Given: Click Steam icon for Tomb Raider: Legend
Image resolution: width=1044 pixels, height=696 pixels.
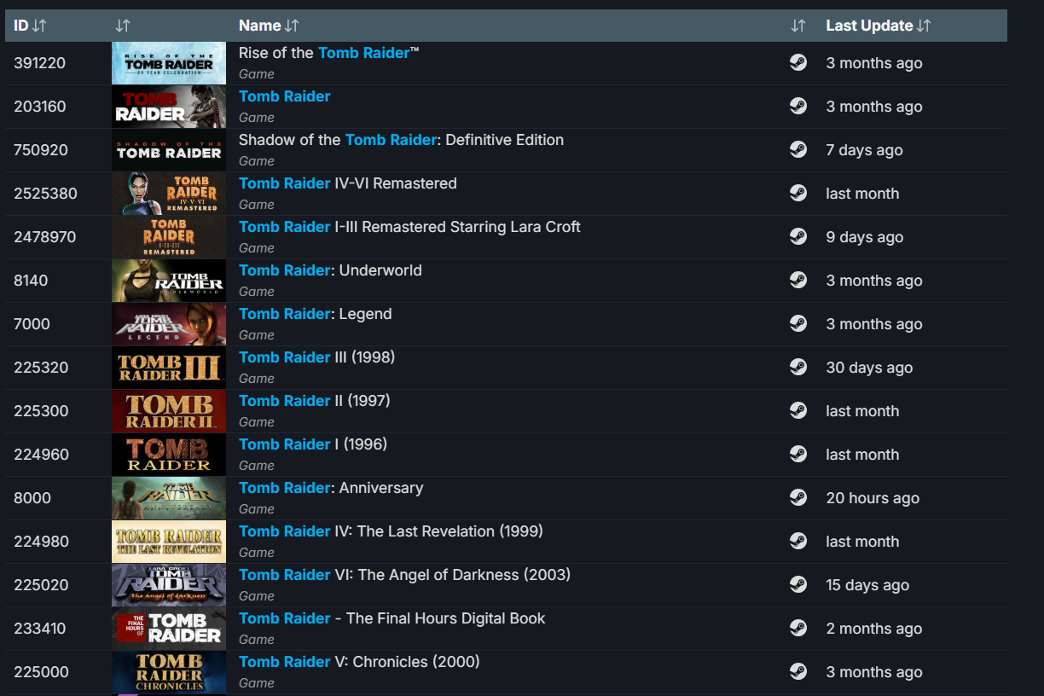Looking at the screenshot, I should pos(798,323).
